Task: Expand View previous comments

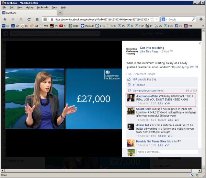Action: coord(148,91)
